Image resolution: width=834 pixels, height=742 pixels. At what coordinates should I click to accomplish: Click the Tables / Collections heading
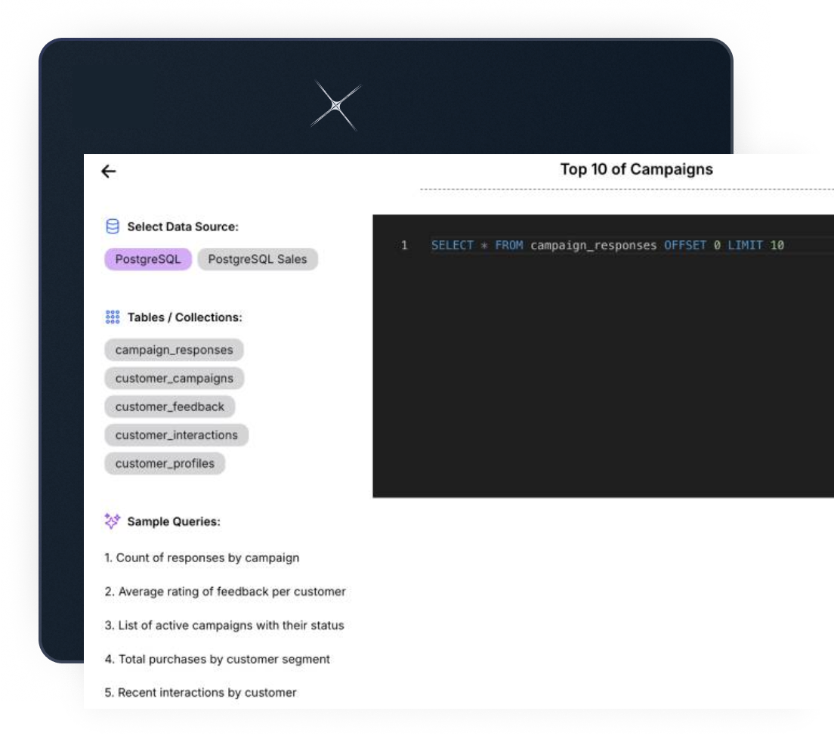pyautogui.click(x=184, y=317)
